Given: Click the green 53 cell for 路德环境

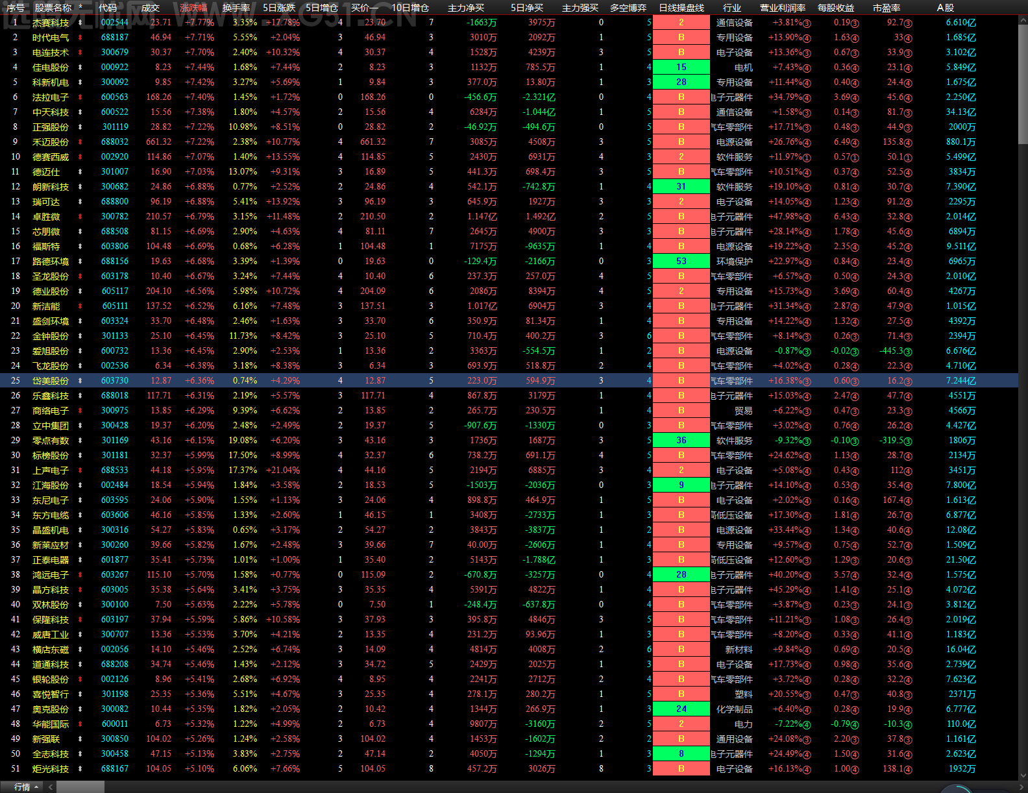Looking at the screenshot, I should coord(681,262).
